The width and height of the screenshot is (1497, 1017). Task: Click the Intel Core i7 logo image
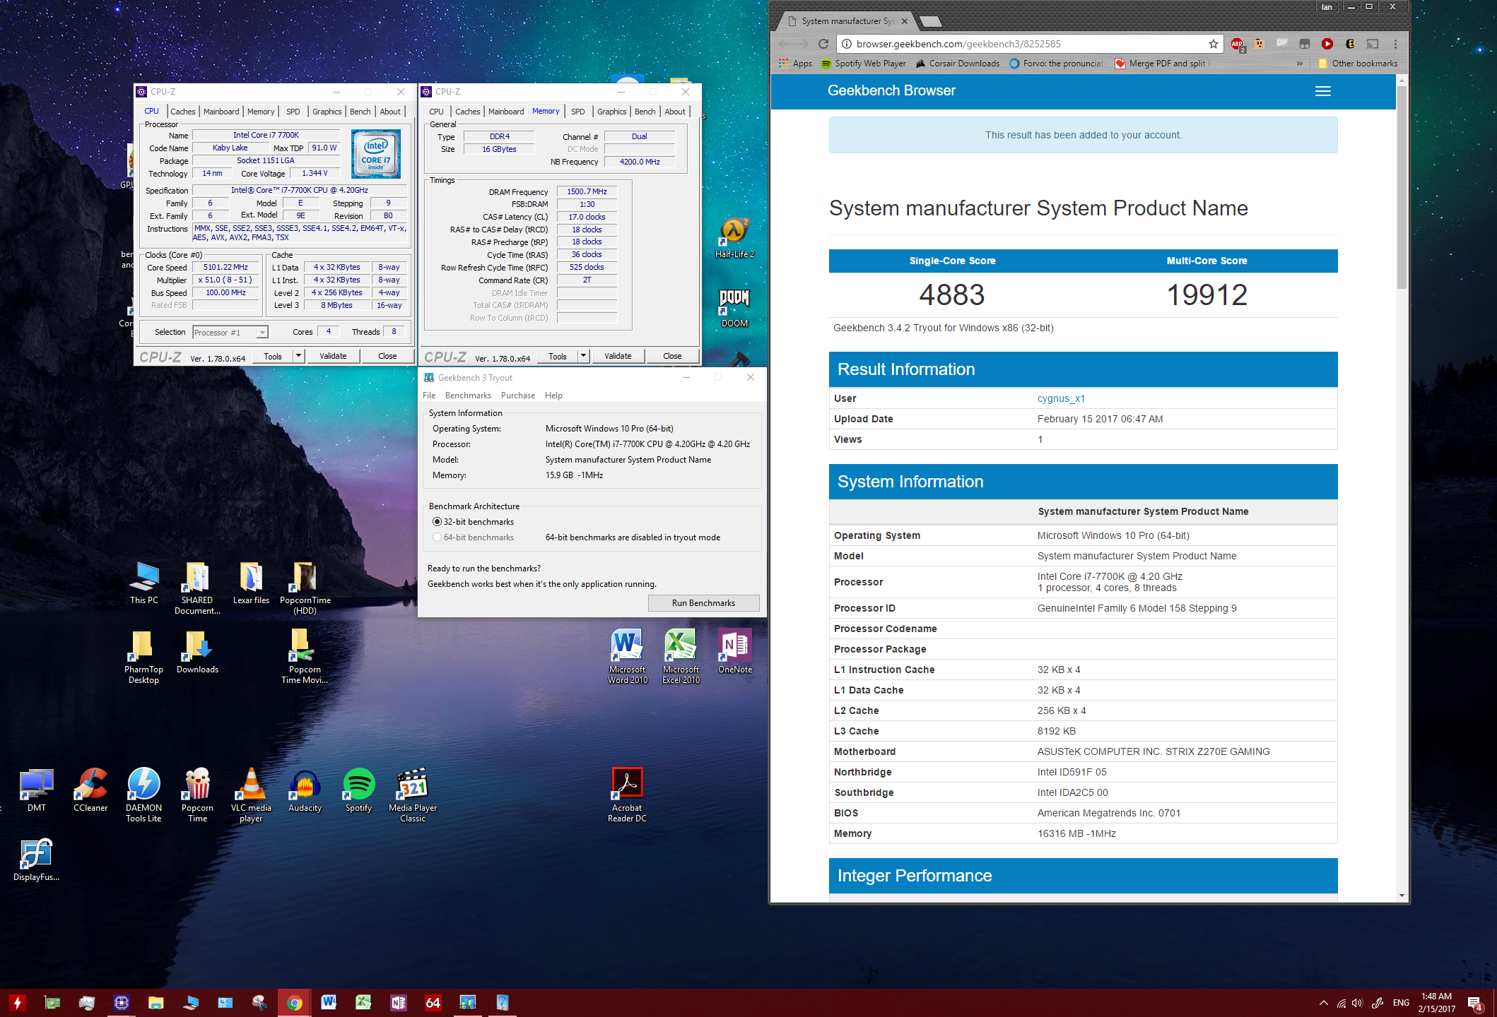376,153
